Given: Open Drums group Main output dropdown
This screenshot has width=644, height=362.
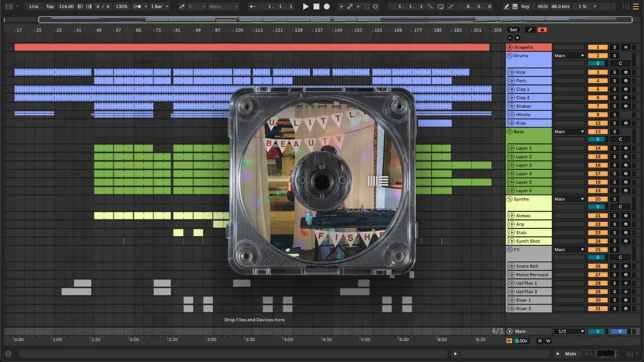Looking at the screenshot, I should (x=569, y=56).
